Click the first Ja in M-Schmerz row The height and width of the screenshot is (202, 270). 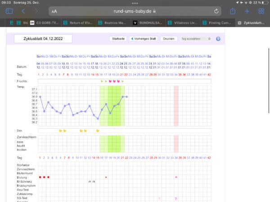coord(90,181)
